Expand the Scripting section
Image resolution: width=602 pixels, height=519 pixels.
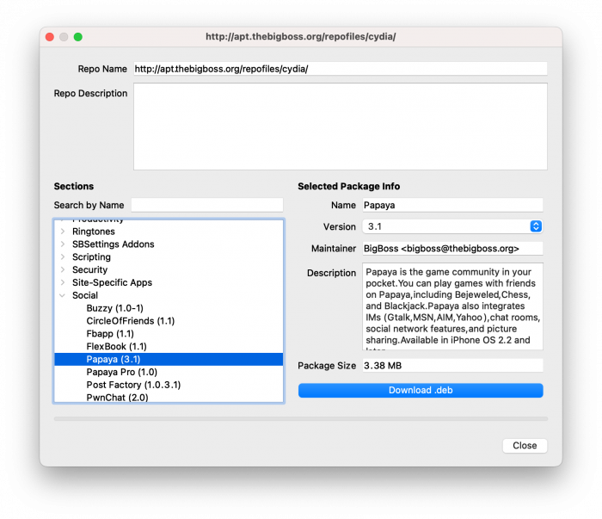[x=63, y=257]
